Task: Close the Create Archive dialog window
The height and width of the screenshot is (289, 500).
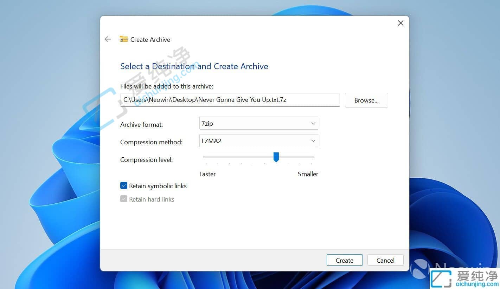Action: (400, 23)
